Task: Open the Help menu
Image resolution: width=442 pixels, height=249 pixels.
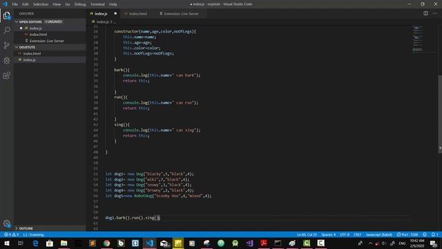Action: (113, 4)
